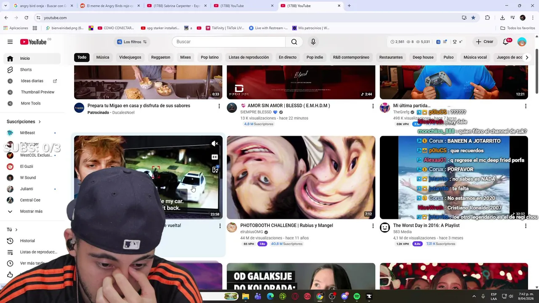Open the elrubiusOMG channel link
The width and height of the screenshot is (539, 303).
pos(251,232)
